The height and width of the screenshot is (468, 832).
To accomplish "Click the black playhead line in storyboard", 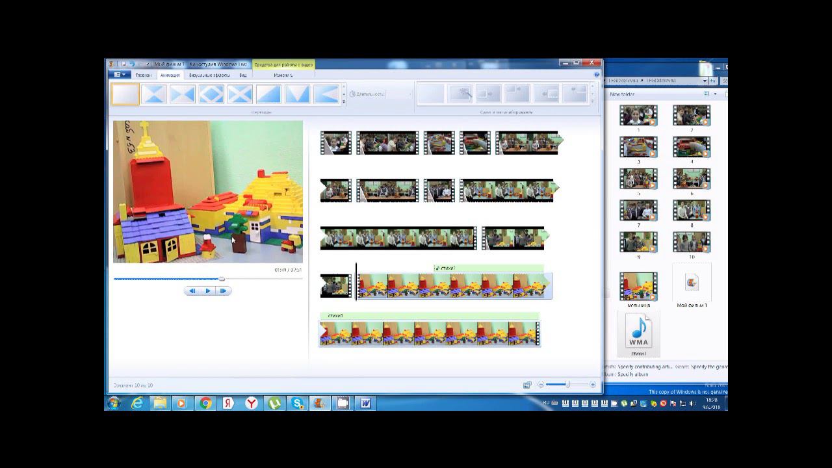I will tap(356, 281).
